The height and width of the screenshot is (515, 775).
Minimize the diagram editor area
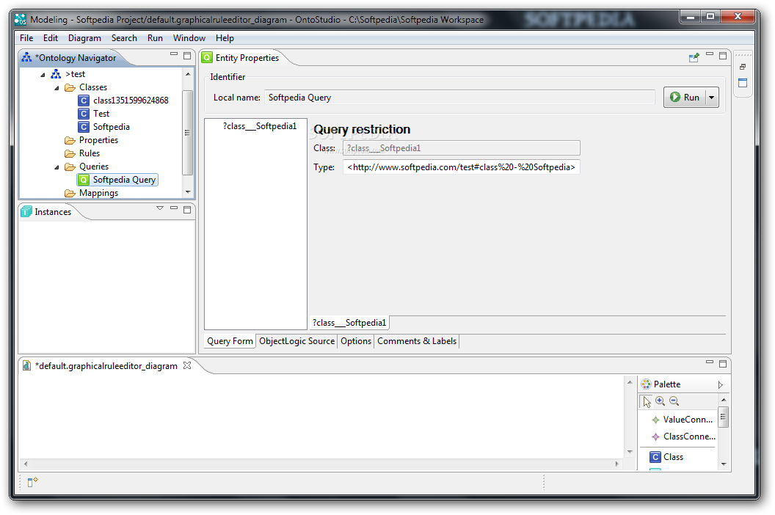point(710,362)
